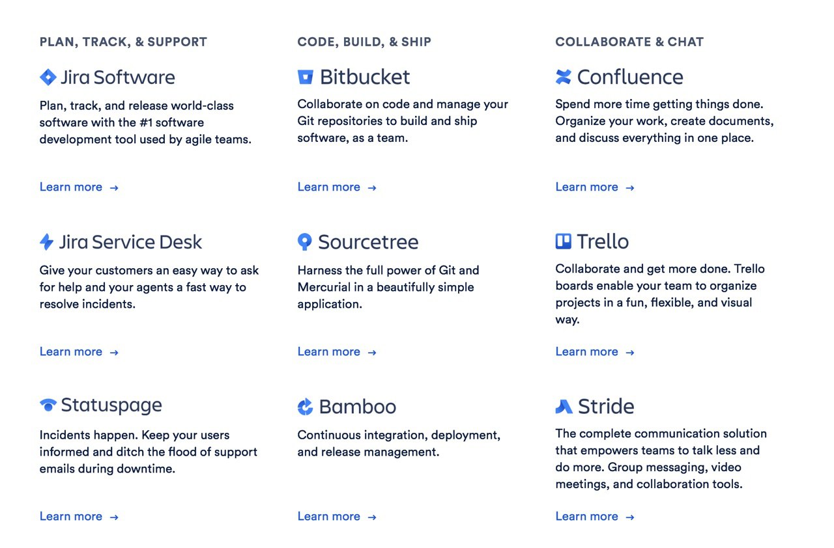Click the Statuspage signal logo icon
Viewport: 834px width, 548px height.
[48, 405]
